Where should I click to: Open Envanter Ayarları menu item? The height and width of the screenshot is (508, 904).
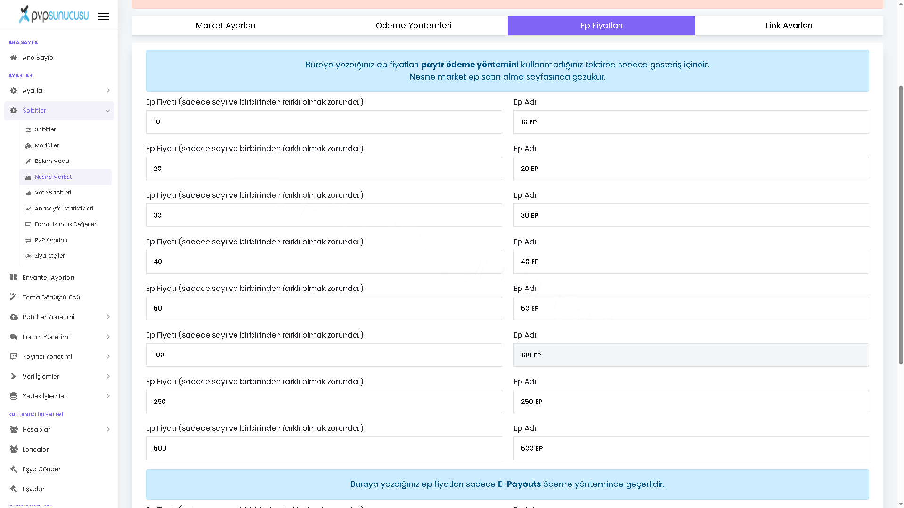pos(59,278)
